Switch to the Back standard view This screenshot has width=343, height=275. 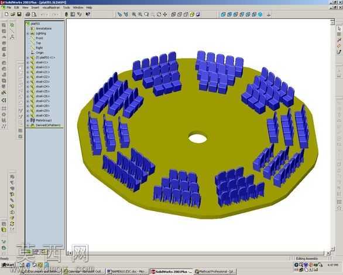(x=229, y=15)
